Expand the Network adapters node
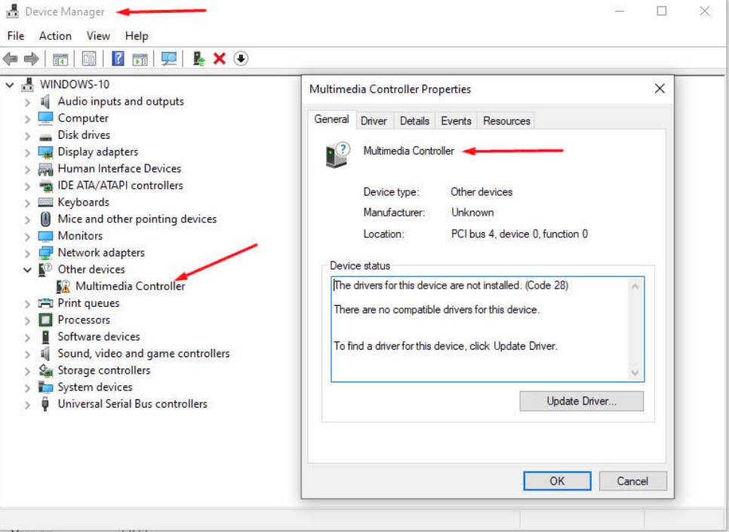Viewport: 729px width, 532px height. pyautogui.click(x=27, y=253)
